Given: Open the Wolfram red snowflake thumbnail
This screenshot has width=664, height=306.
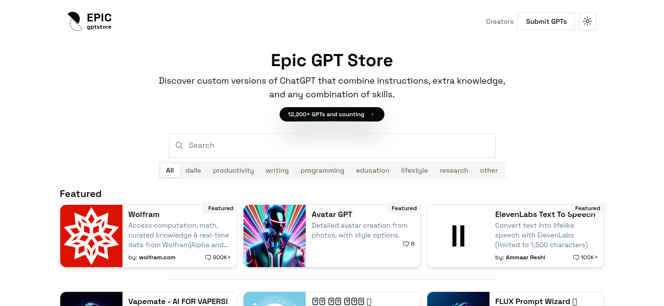Looking at the screenshot, I should click(91, 236).
